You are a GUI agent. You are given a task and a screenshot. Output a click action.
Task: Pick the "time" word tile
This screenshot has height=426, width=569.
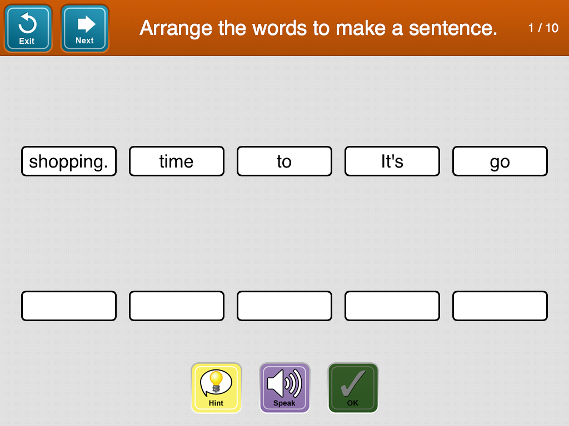(x=177, y=161)
